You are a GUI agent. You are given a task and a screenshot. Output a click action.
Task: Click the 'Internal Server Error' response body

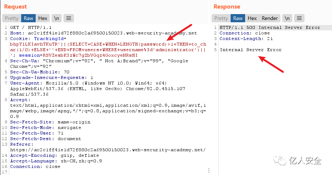[251, 50]
